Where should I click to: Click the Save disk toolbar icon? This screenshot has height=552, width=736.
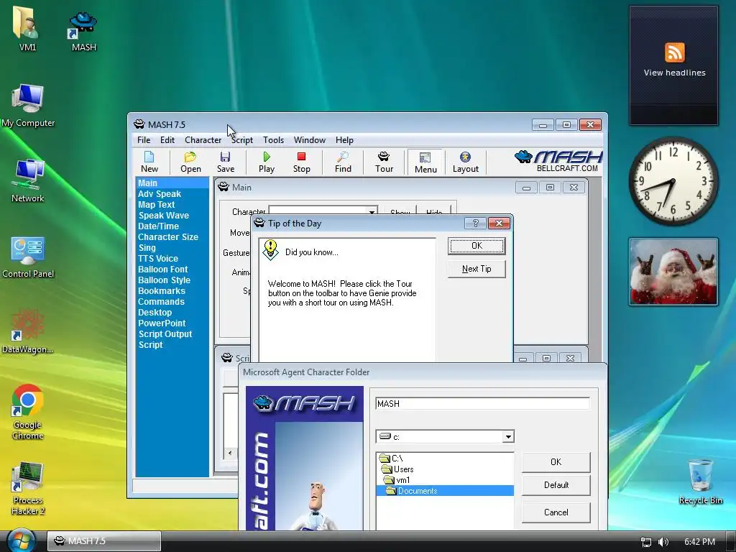(225, 162)
